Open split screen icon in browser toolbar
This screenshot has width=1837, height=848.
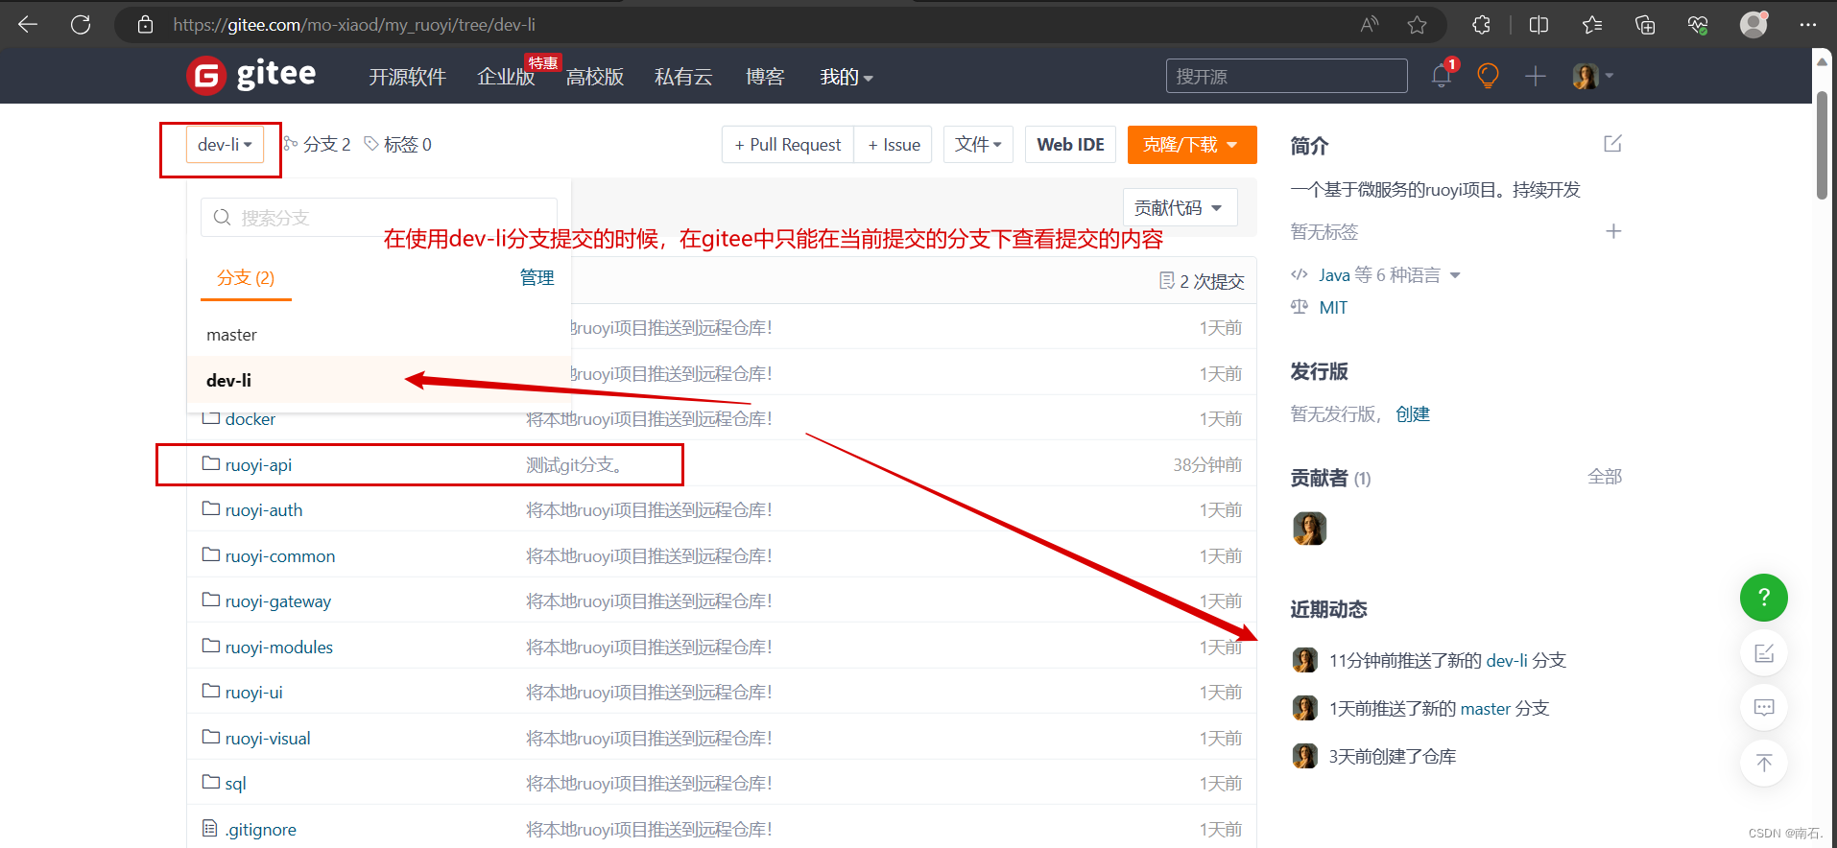coord(1539,25)
